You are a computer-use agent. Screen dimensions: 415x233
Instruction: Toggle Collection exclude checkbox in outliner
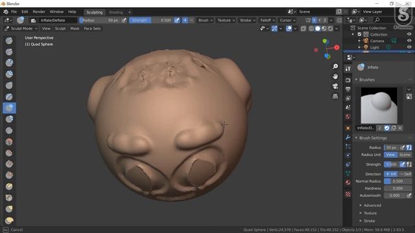(x=359, y=34)
